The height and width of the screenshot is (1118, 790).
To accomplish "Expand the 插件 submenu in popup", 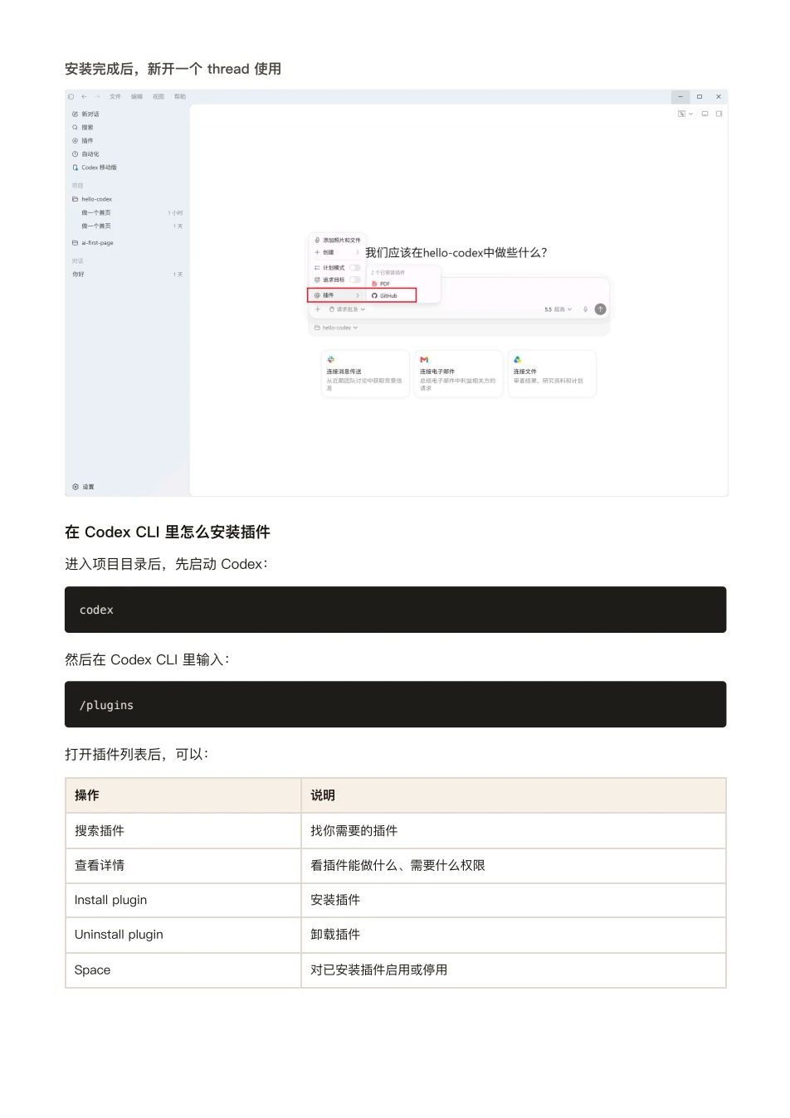I will point(337,295).
